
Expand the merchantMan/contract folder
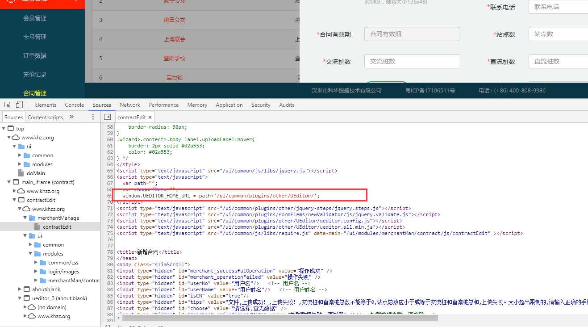tap(36, 281)
